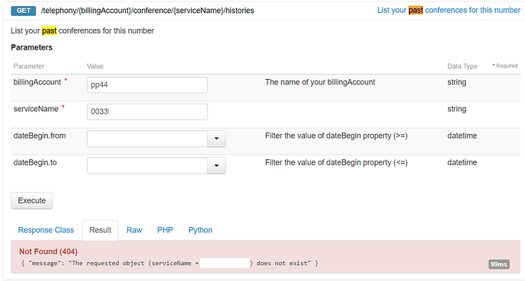
Task: Click 'The name of your billingAccount' description
Action: [x=320, y=82]
